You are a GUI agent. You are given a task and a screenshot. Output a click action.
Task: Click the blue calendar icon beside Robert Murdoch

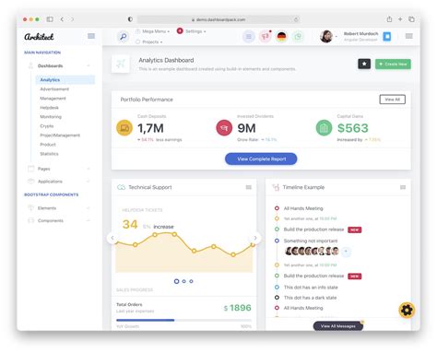(x=387, y=37)
